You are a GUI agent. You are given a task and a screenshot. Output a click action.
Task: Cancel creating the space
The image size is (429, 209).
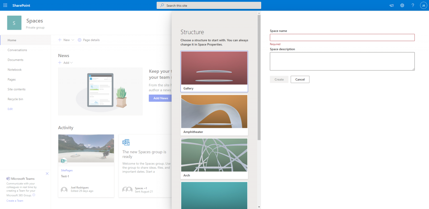click(x=300, y=79)
